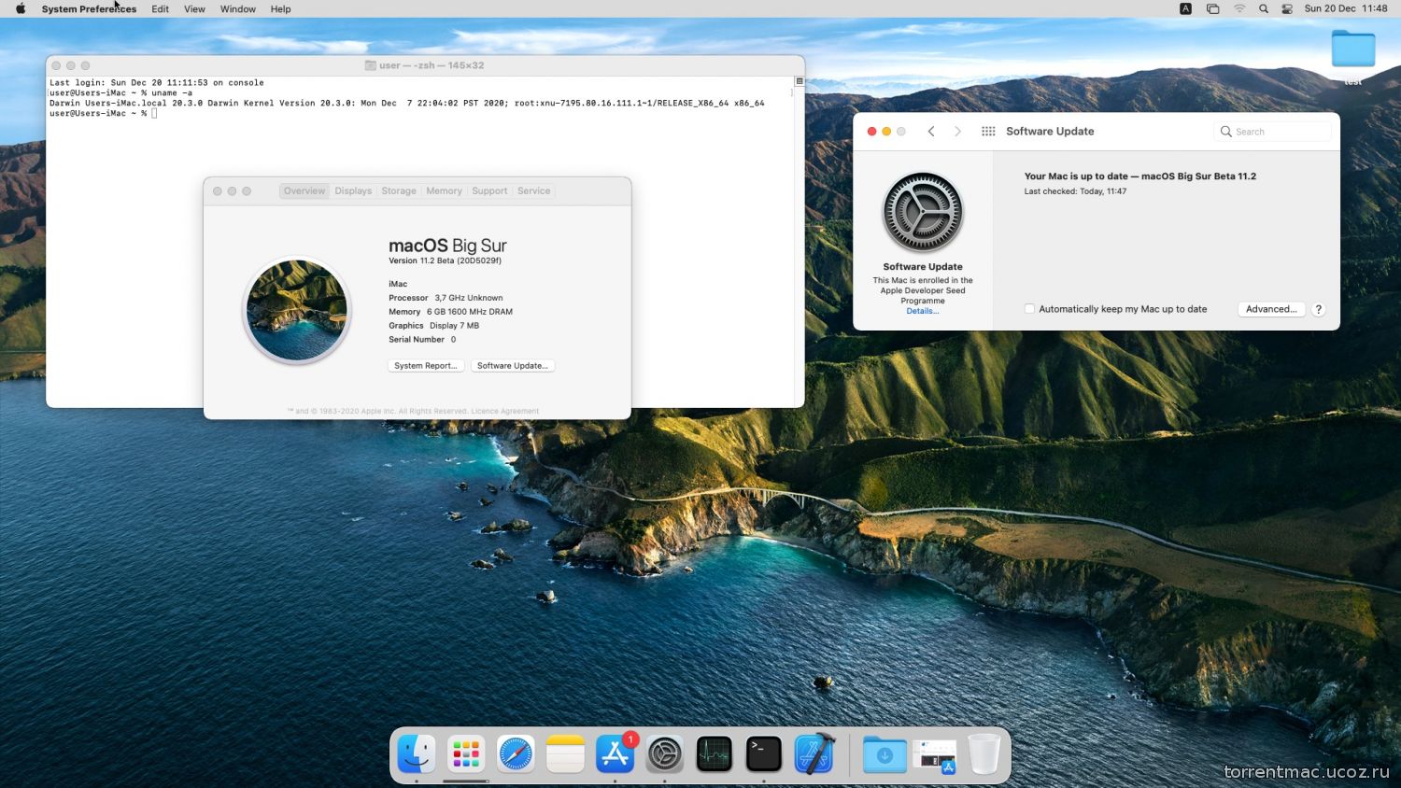Click Software Update button in About window
This screenshot has height=788, width=1401.
coord(513,366)
